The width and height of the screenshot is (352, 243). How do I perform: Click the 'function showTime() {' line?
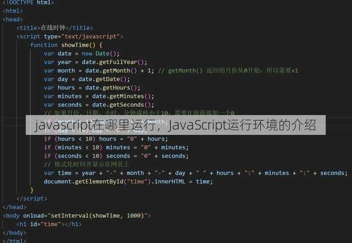(66, 45)
